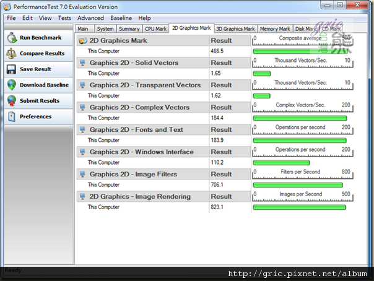Open the Baseline menu
The width and height of the screenshot is (374, 281).
[x=121, y=18]
